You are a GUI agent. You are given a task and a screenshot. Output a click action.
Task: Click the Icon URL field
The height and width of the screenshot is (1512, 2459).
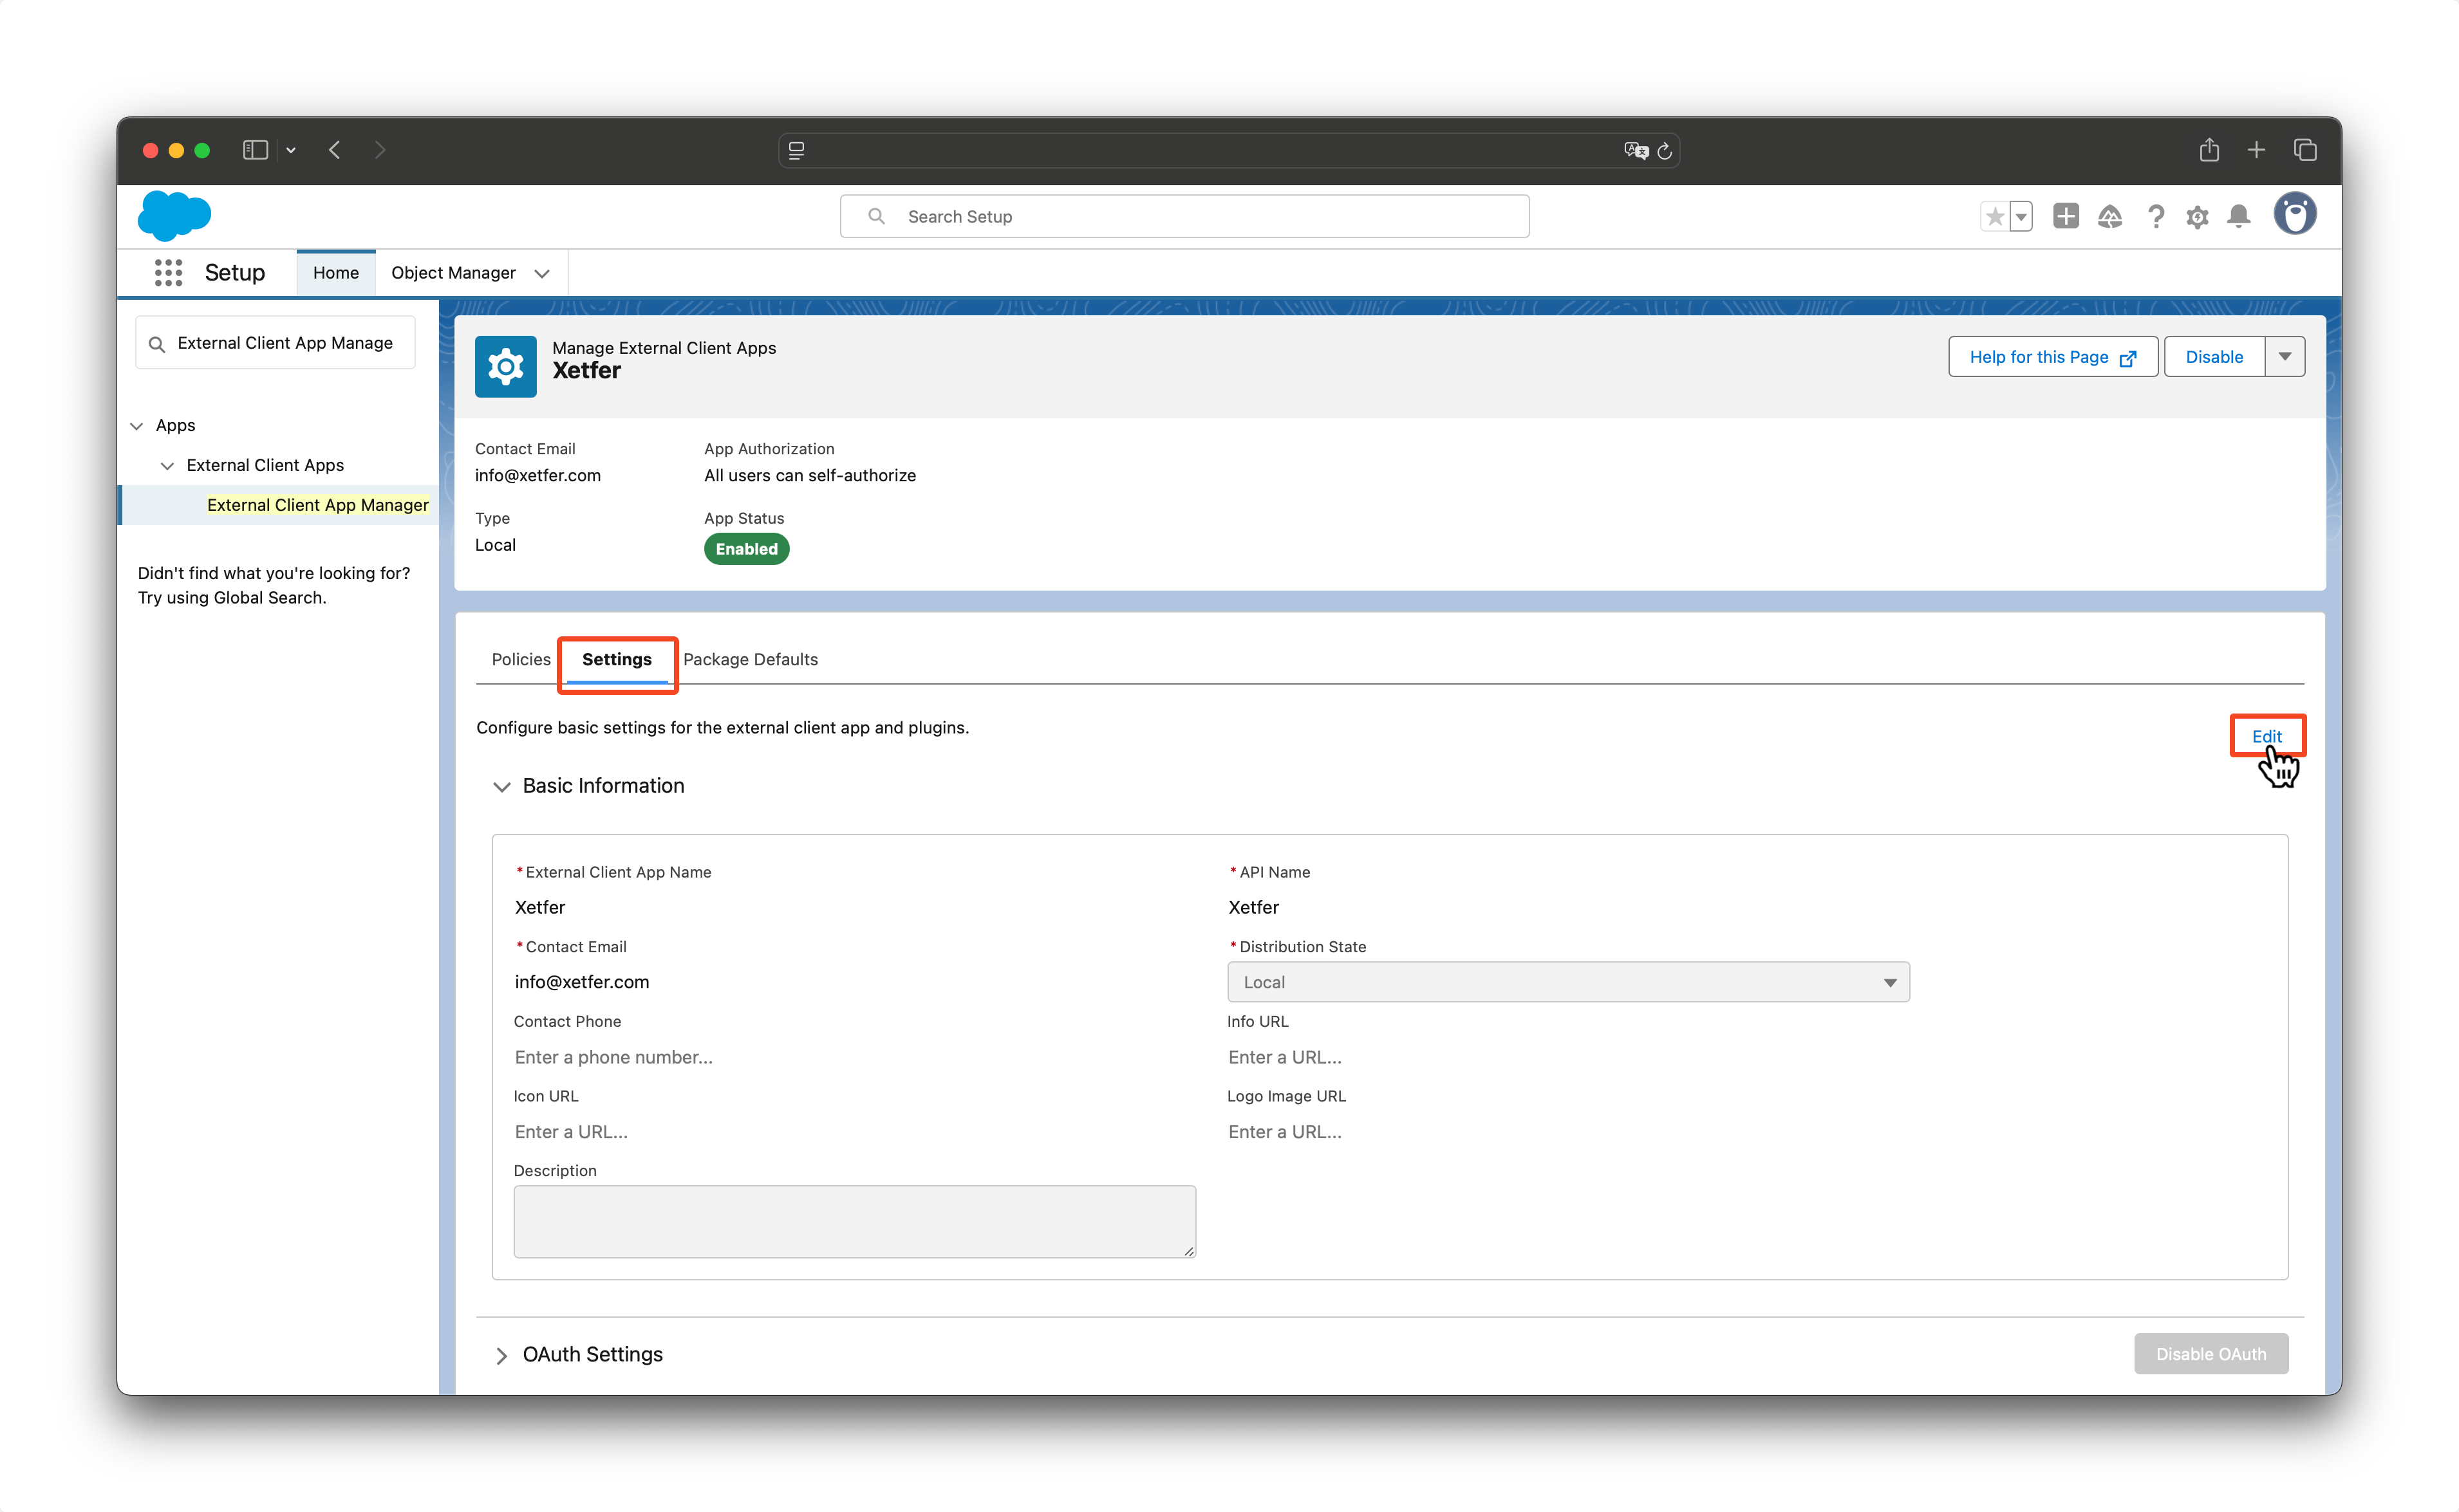854,1132
